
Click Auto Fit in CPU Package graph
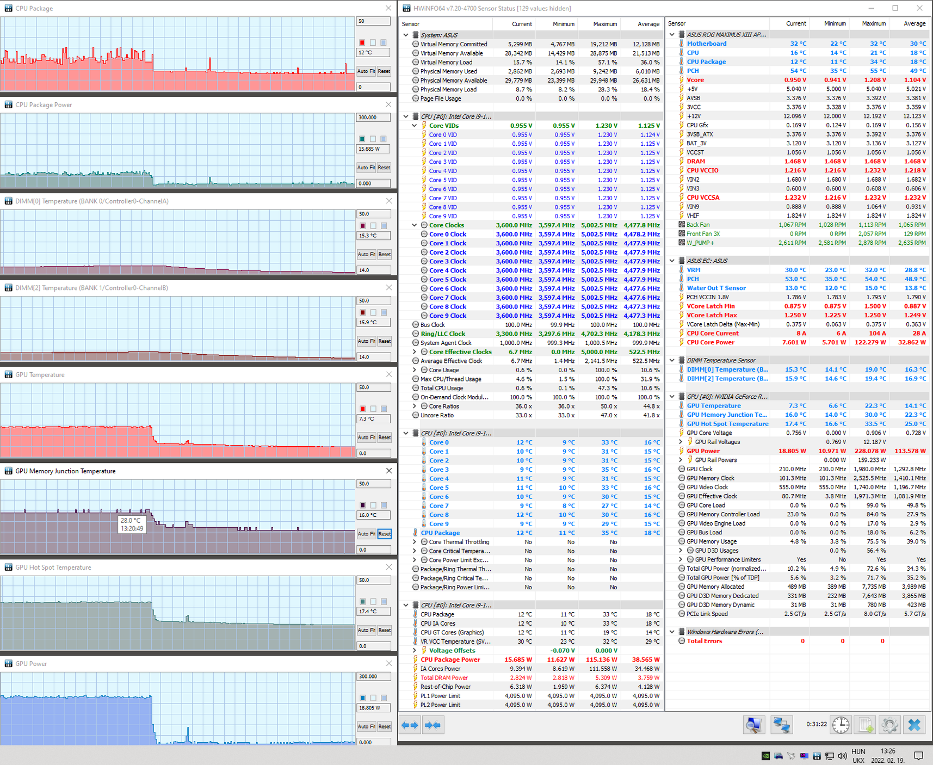click(366, 71)
